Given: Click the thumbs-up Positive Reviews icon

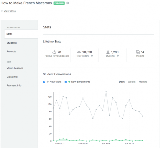Looking at the screenshot, I should pyautogui.click(x=54, y=52).
